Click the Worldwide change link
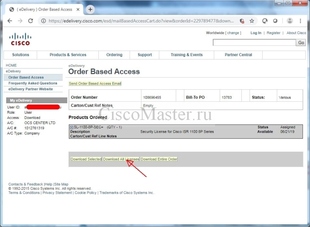Viewport: 310px width, 227px height. pos(233,33)
